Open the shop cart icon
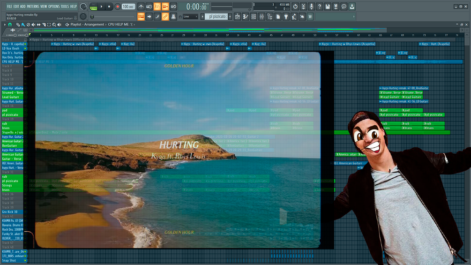The image size is (471, 265). point(310,16)
